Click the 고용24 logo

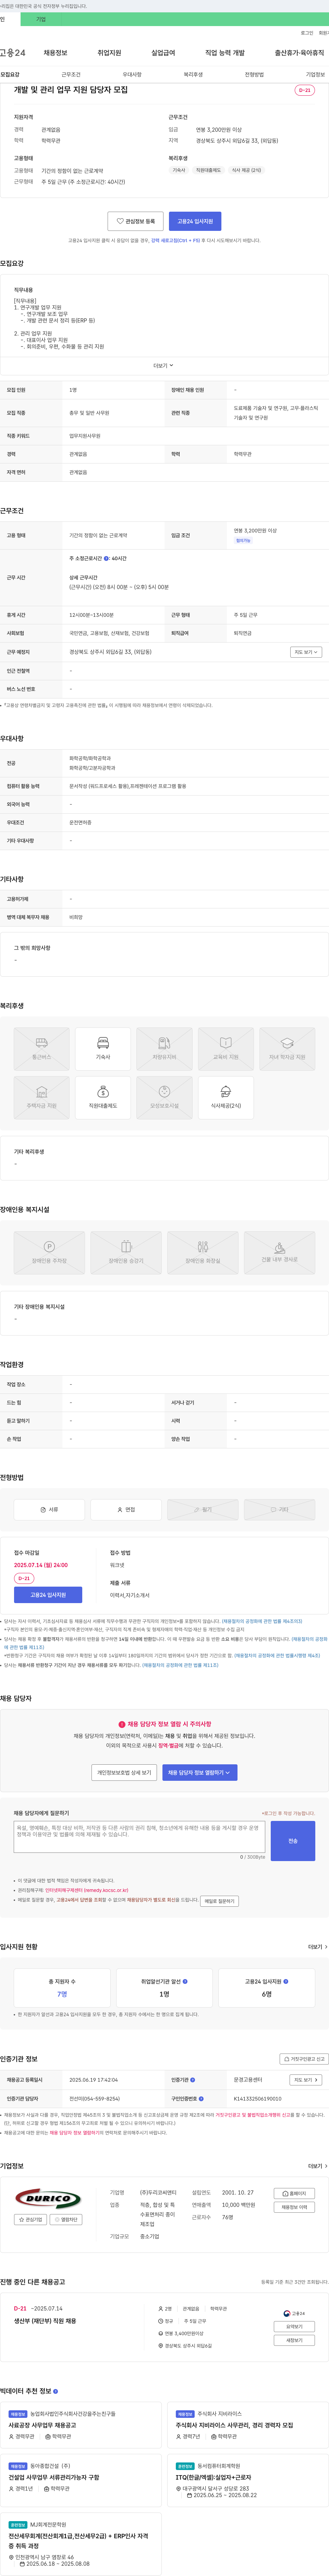pyautogui.click(x=13, y=53)
